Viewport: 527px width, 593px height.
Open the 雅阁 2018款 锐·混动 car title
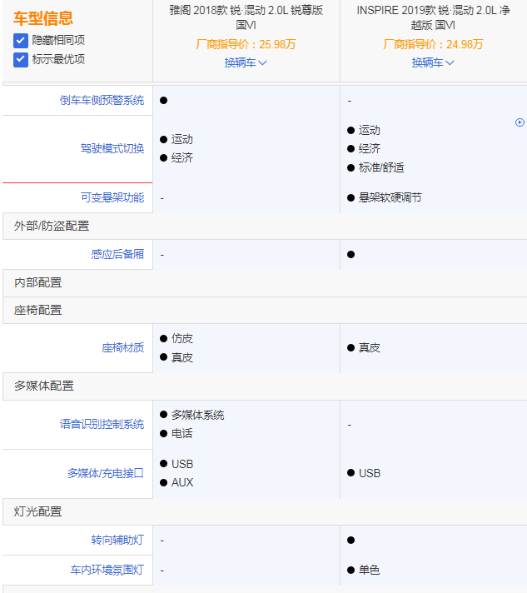click(246, 18)
